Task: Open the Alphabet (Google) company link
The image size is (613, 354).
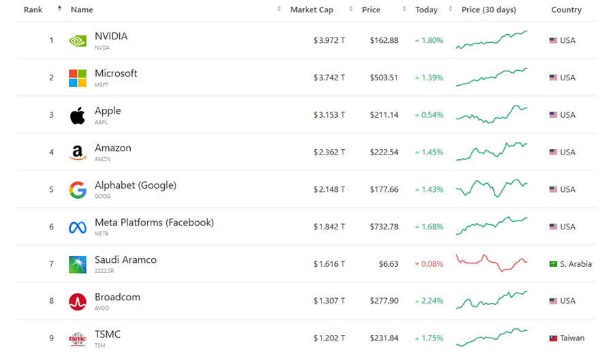Action: click(x=136, y=185)
